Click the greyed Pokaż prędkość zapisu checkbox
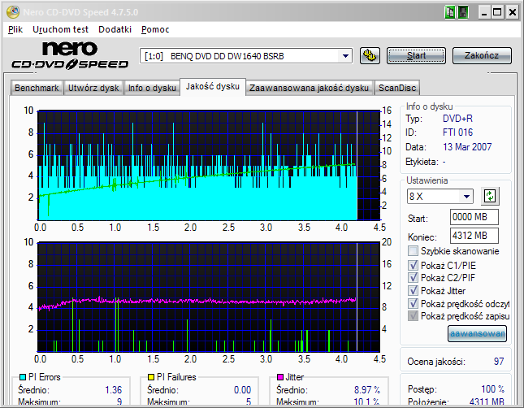This screenshot has width=524, height=408. (x=413, y=315)
